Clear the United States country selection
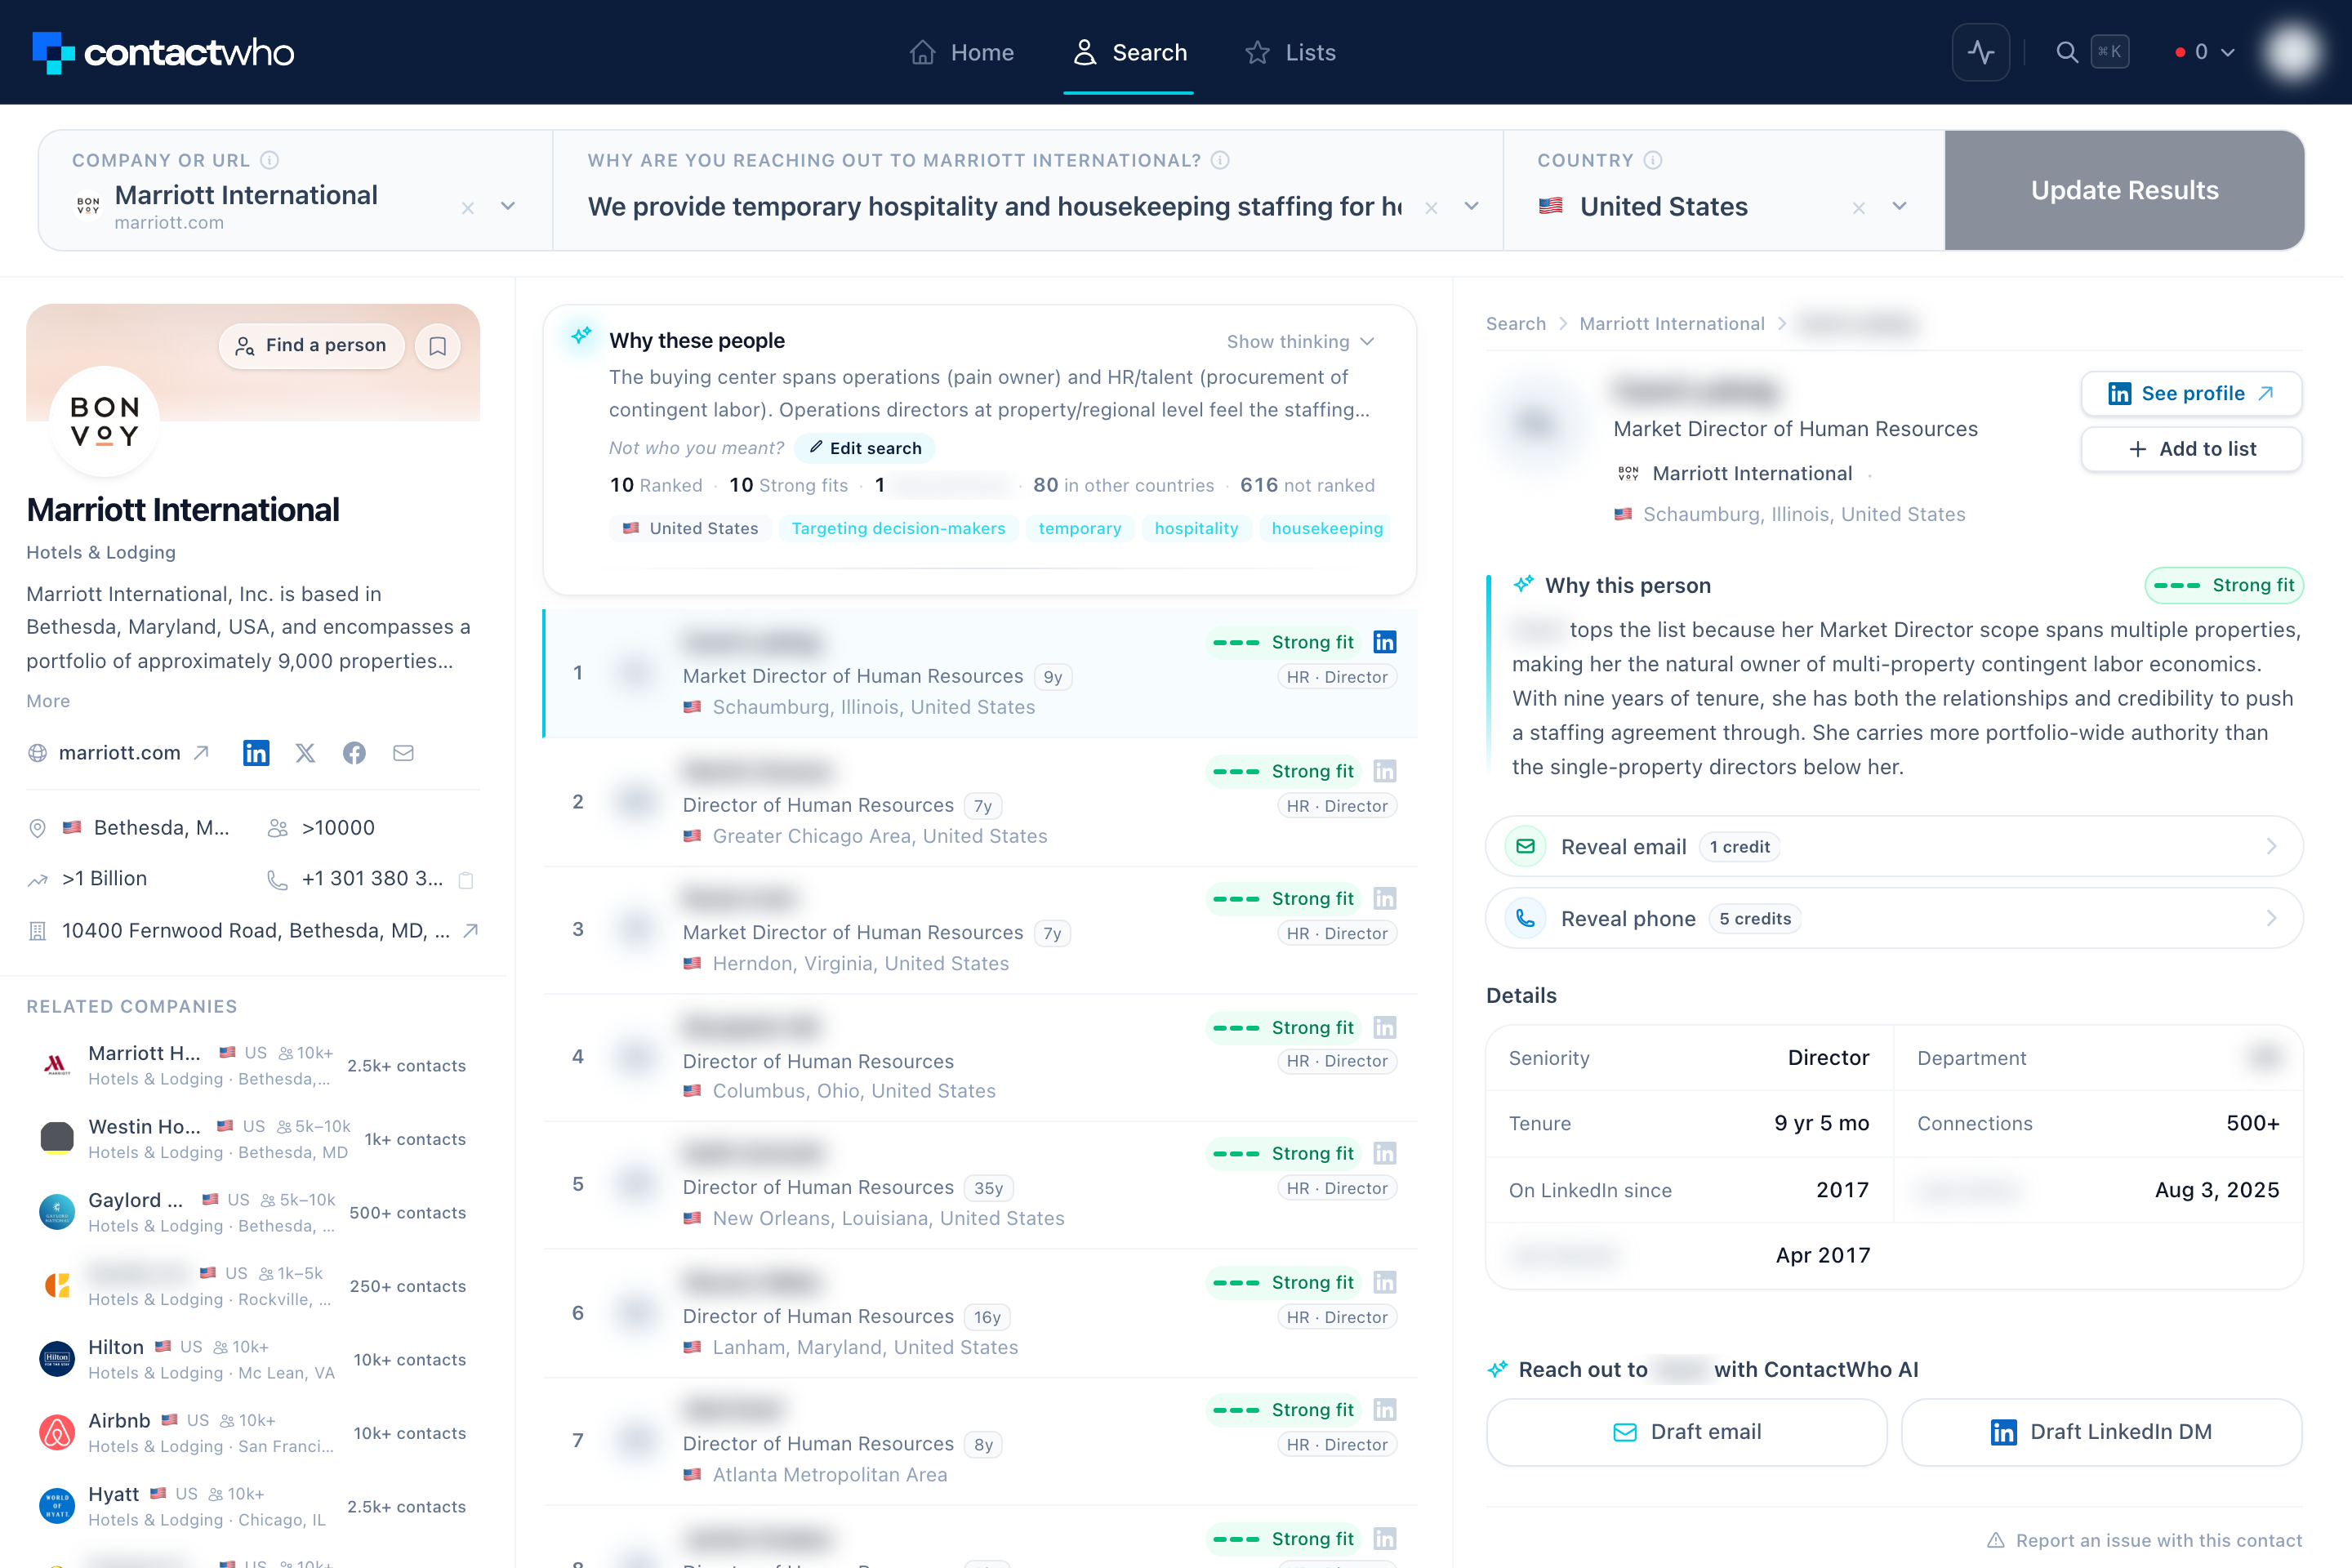This screenshot has height=1568, width=2352. click(1858, 208)
